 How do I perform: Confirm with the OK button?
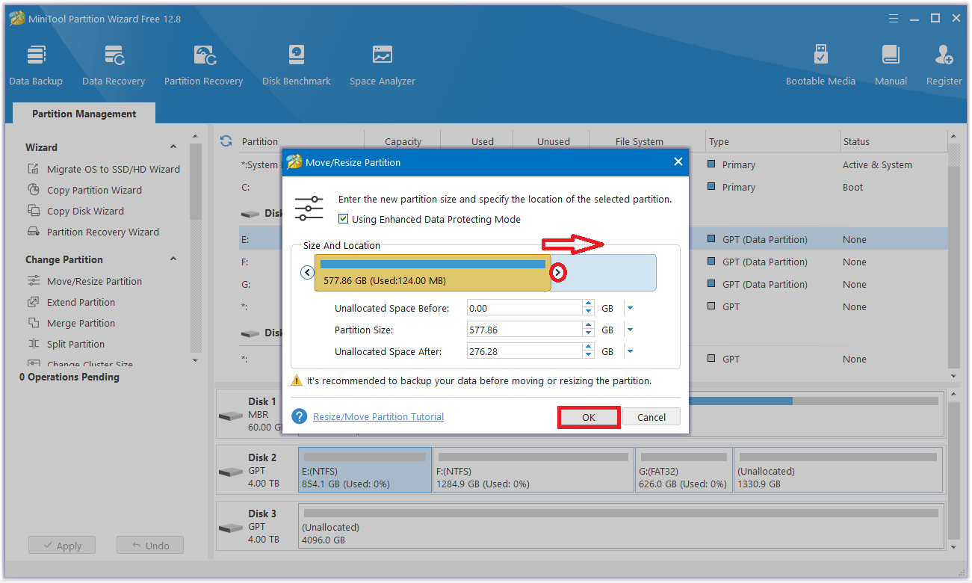pyautogui.click(x=589, y=417)
